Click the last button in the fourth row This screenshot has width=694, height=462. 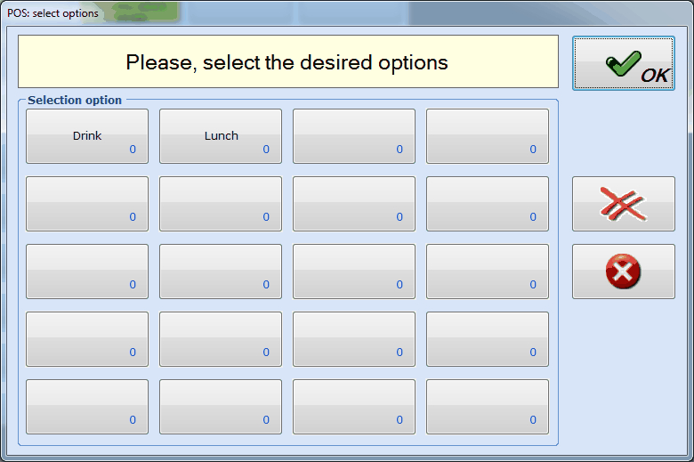pos(488,339)
